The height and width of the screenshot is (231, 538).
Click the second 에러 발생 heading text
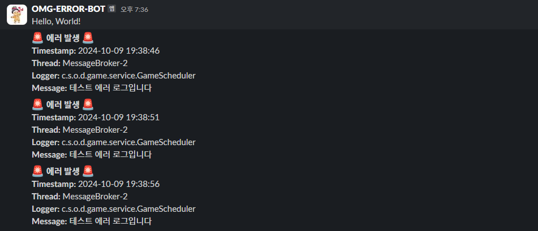pos(63,105)
